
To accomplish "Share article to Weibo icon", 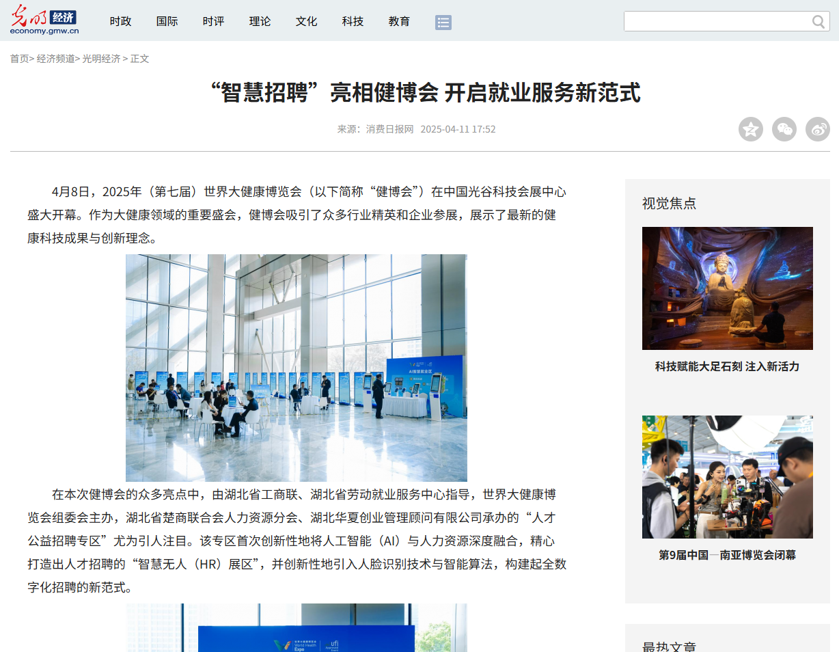I will 818,129.
